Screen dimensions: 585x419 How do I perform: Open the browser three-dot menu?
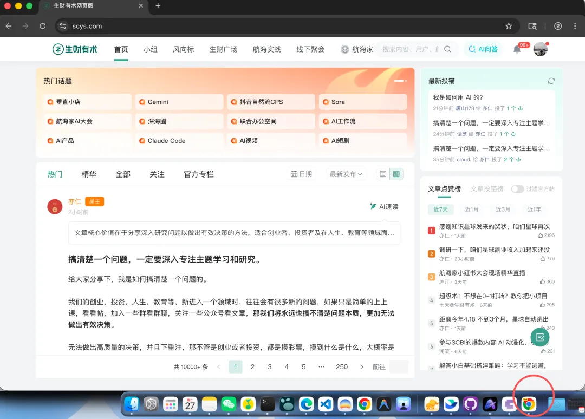pyautogui.click(x=575, y=26)
